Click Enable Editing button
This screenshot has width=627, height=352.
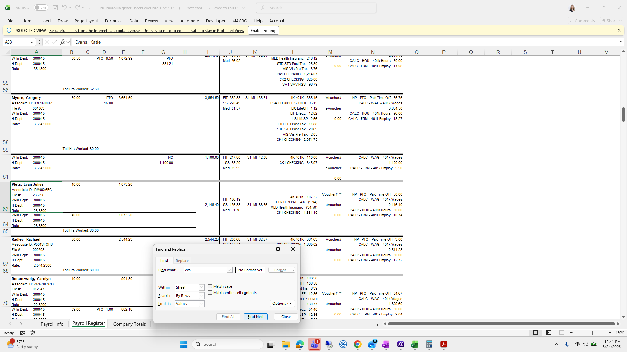coord(263,31)
